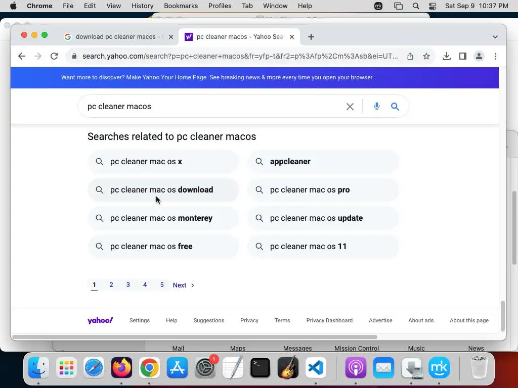518x388 pixels.
Task: Open the Tab menu in menu bar
Action: (x=247, y=6)
